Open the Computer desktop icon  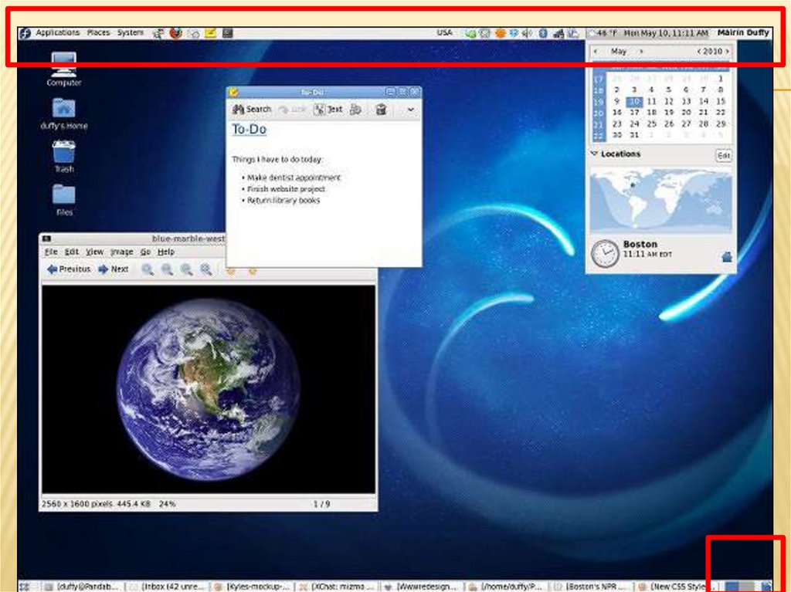(63, 69)
